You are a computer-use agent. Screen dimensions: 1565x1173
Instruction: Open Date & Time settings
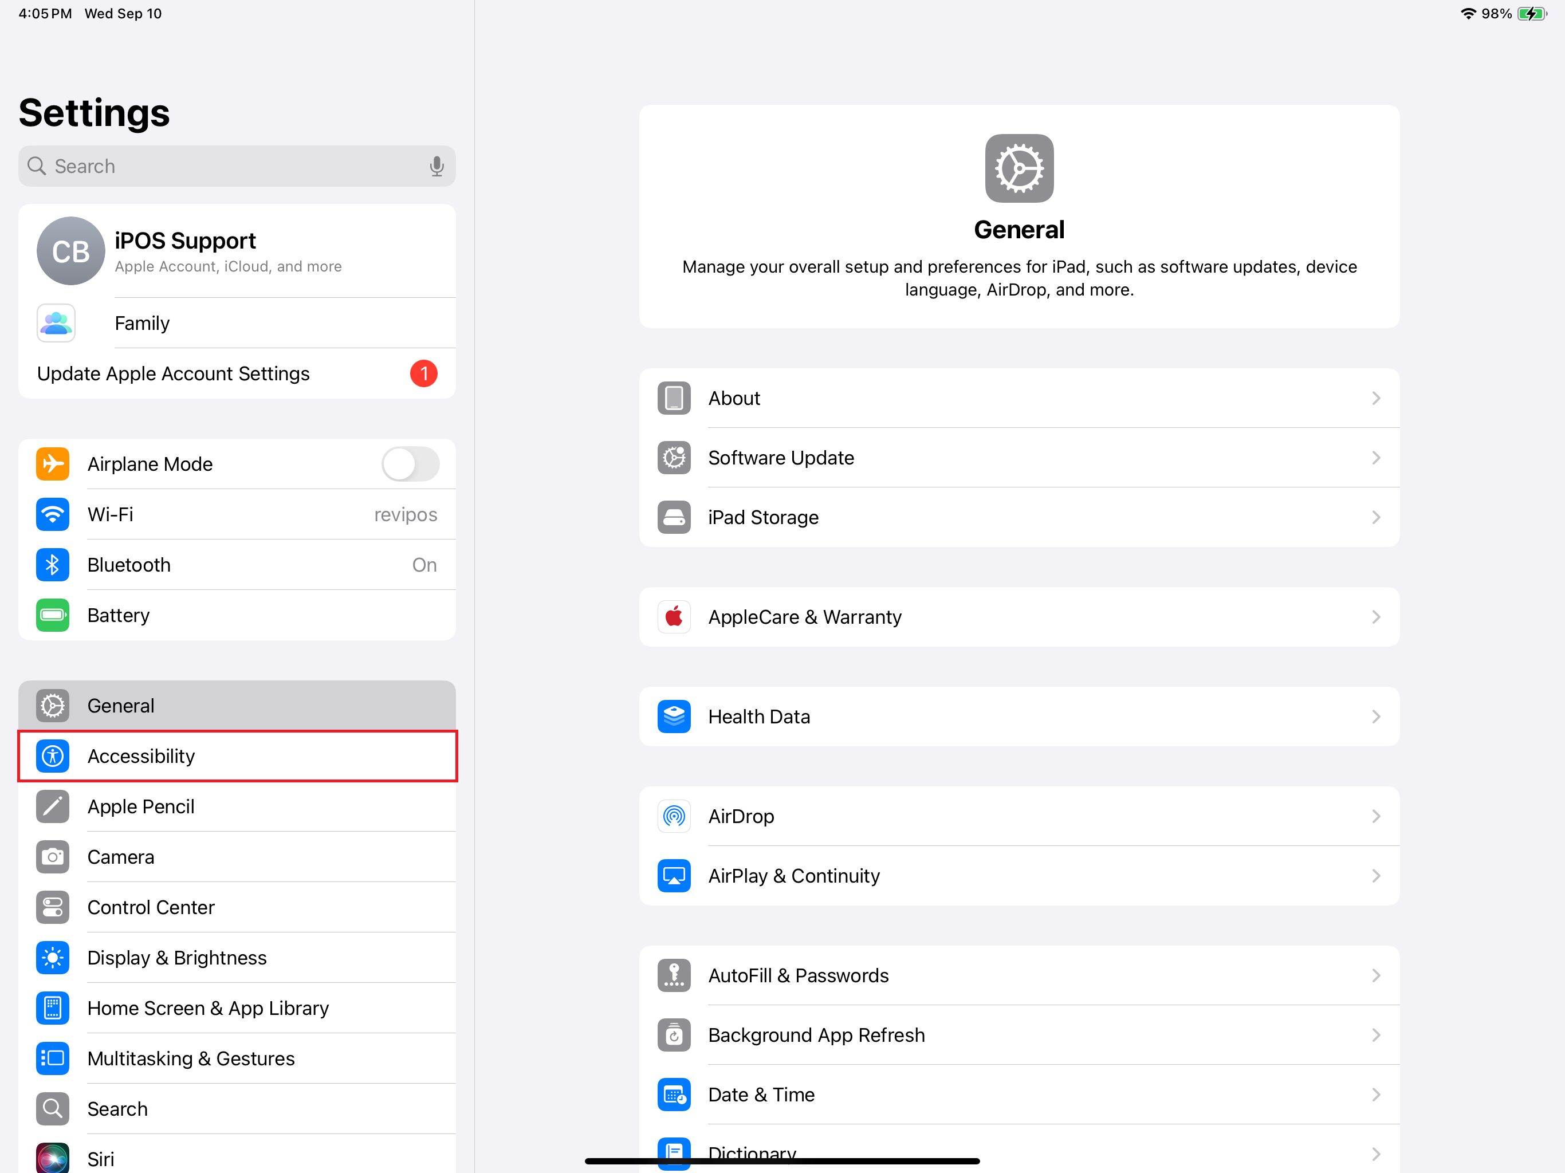1020,1095
